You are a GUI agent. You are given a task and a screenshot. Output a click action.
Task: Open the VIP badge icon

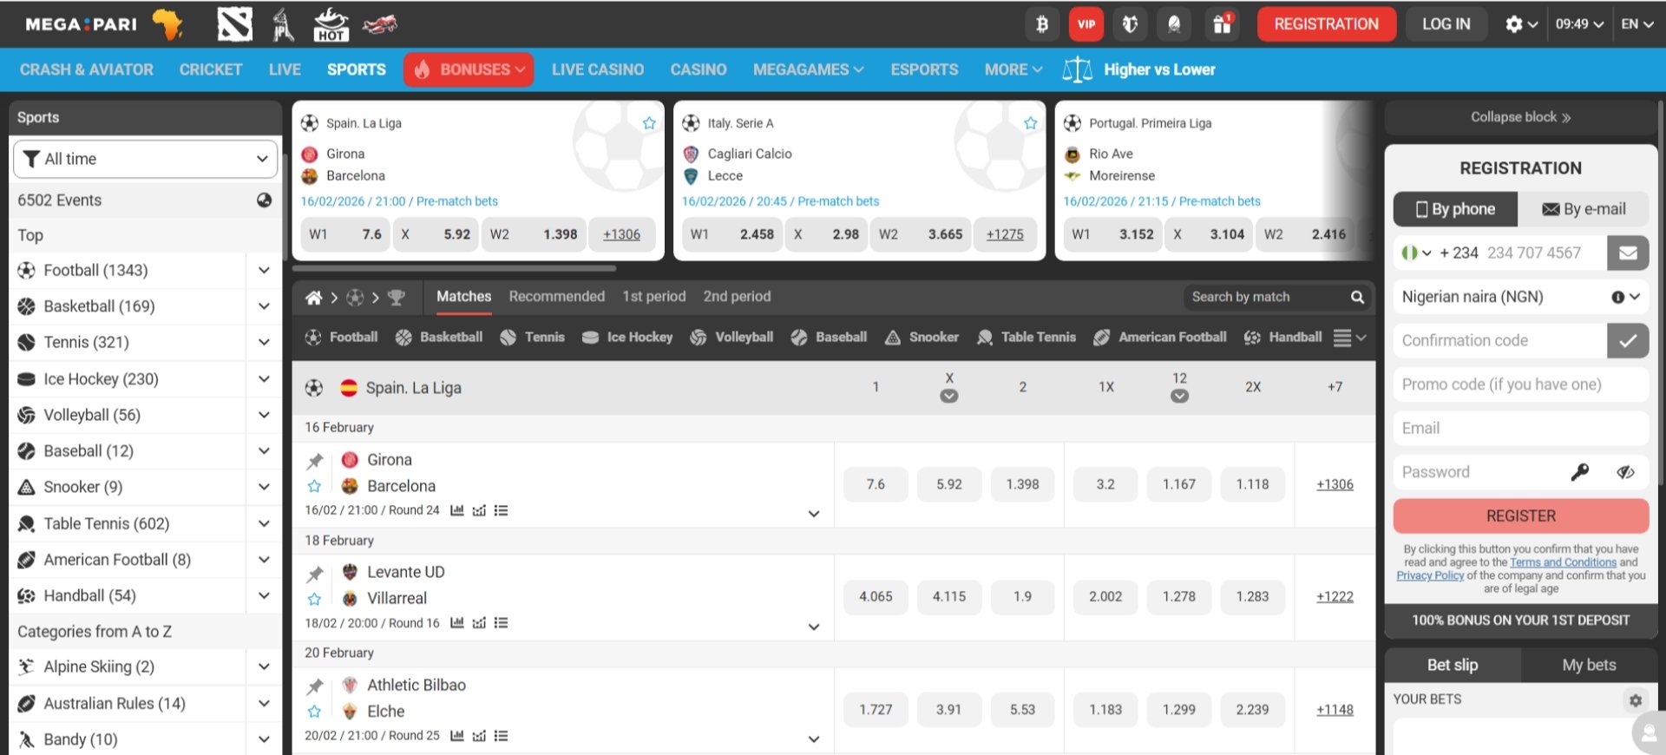point(1086,24)
